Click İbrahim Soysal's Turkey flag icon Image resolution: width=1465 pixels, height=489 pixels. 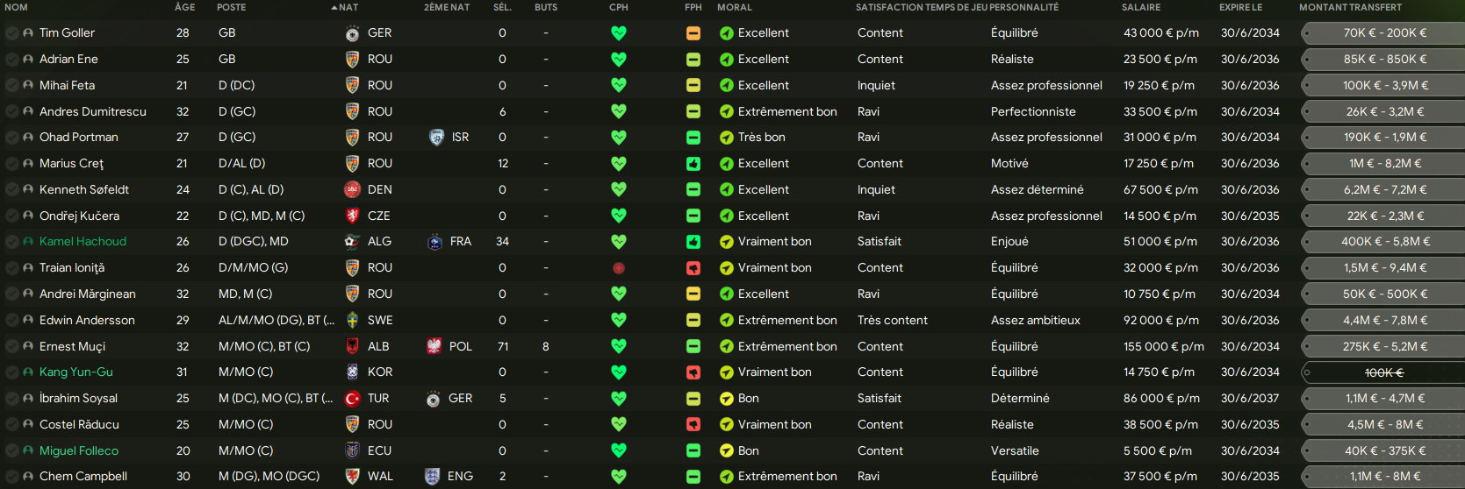point(352,399)
